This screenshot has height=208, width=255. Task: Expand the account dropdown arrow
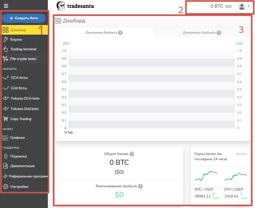(249, 6)
